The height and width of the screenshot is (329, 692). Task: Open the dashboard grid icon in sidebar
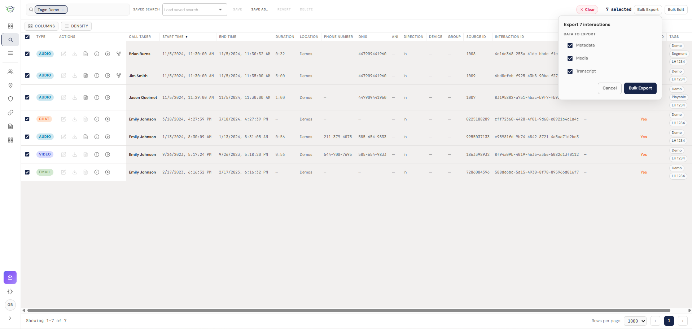pos(10,26)
